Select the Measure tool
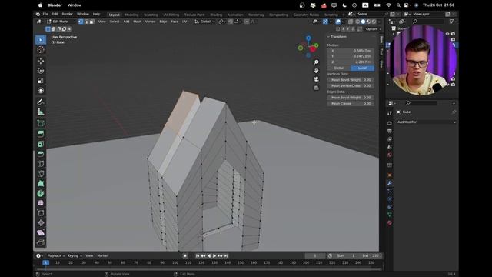This screenshot has width=492, height=277. coord(41,112)
